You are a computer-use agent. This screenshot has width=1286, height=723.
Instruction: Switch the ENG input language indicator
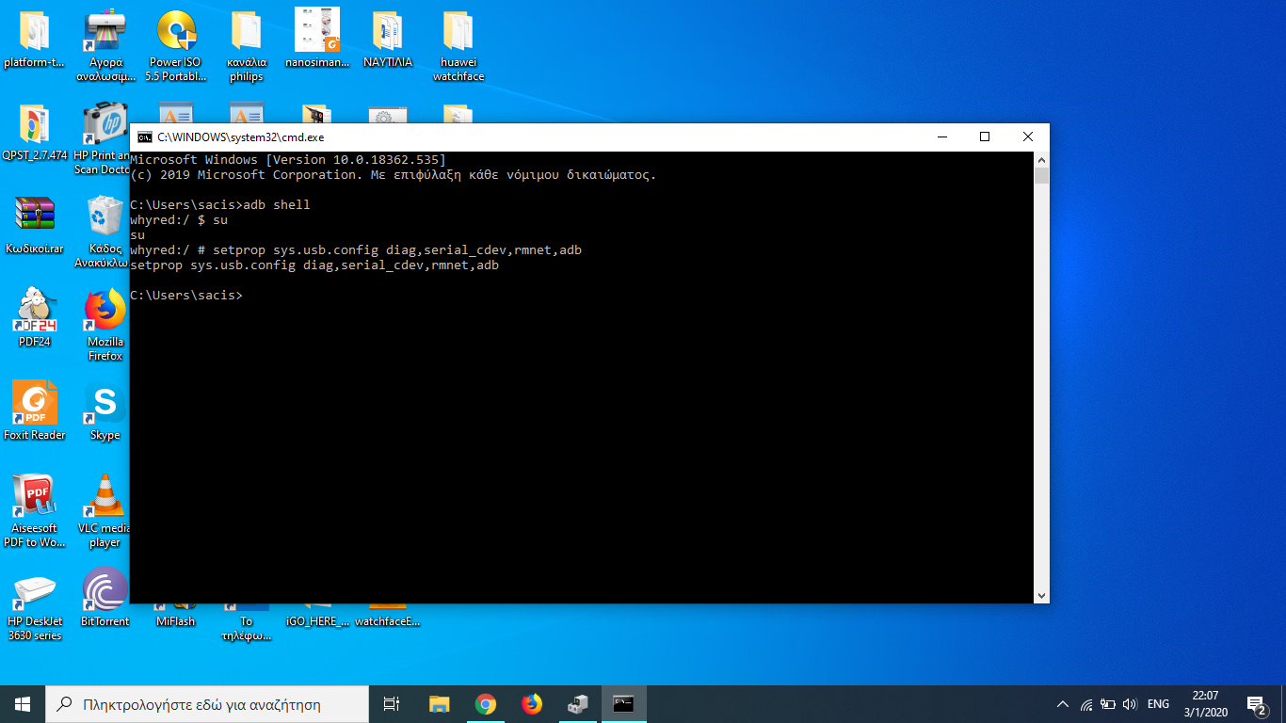(x=1158, y=704)
